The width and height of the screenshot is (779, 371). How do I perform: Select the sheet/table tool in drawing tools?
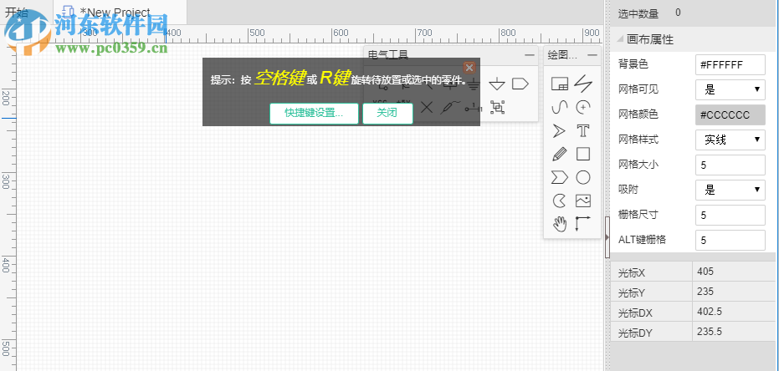[560, 84]
